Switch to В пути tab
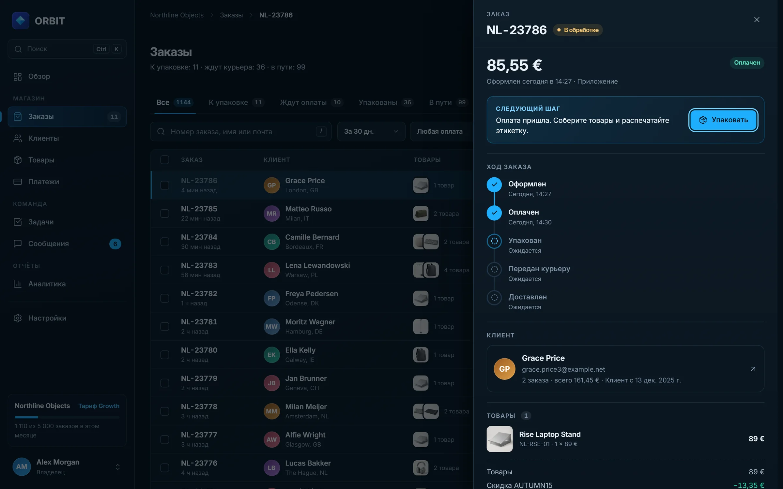 pyautogui.click(x=449, y=102)
